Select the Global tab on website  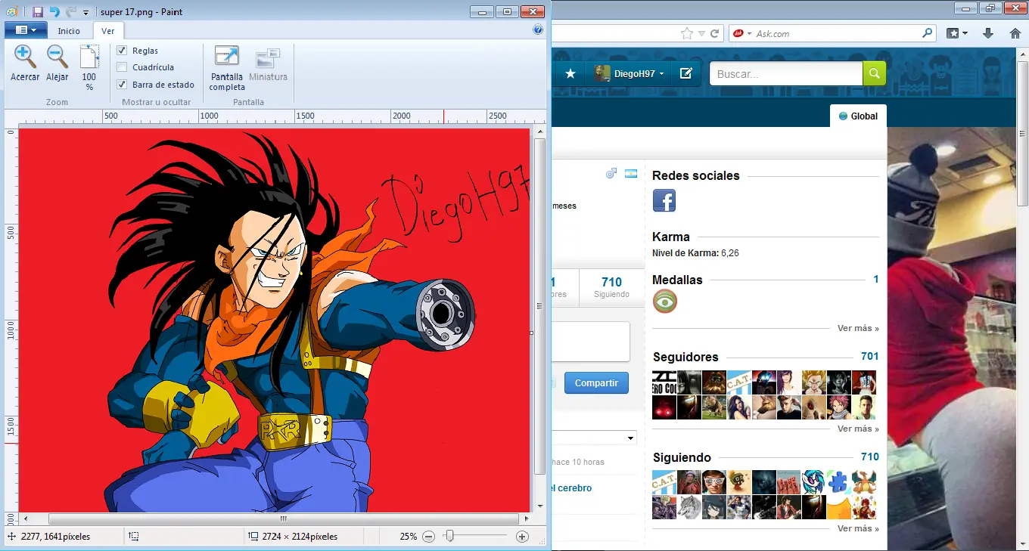[x=858, y=116]
